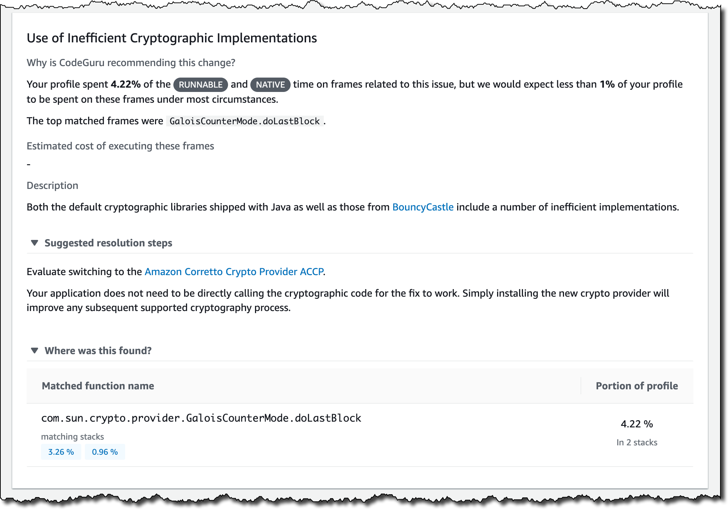This screenshot has width=728, height=510.
Task: Click the GaloisCounterMode.doLastBlock inline code text
Action: (x=245, y=121)
